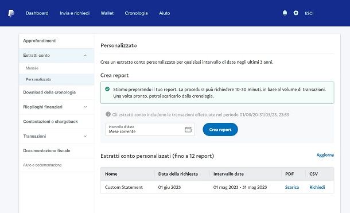The height and width of the screenshot is (213, 350).
Task: Log out using ESCI link
Action: [x=309, y=13]
